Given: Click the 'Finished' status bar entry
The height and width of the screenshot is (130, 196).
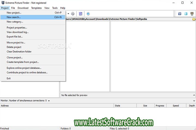Looking at the screenshot, I should click(5, 128).
